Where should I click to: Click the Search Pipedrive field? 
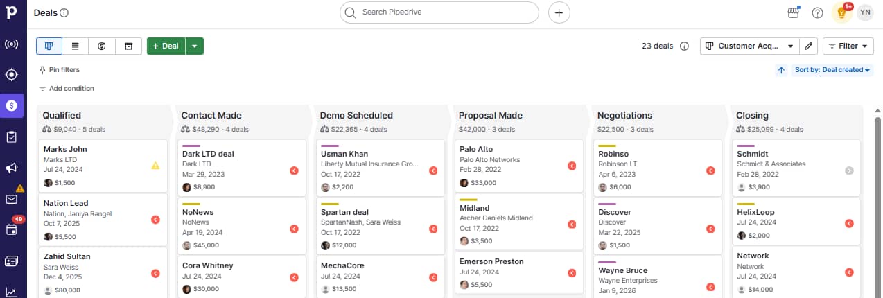pyautogui.click(x=439, y=12)
